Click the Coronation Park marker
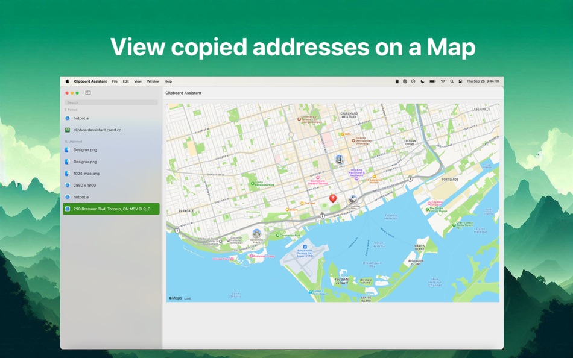This screenshot has width=573, height=358. pos(277,236)
